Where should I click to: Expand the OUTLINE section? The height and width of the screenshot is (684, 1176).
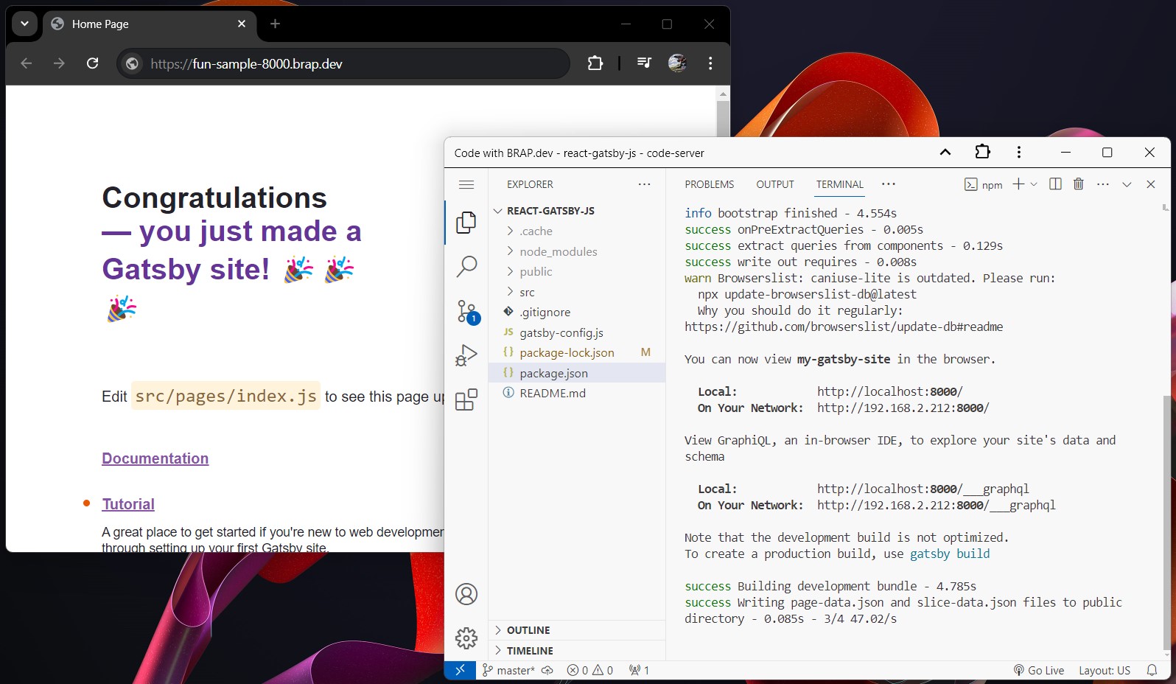[x=528, y=630]
